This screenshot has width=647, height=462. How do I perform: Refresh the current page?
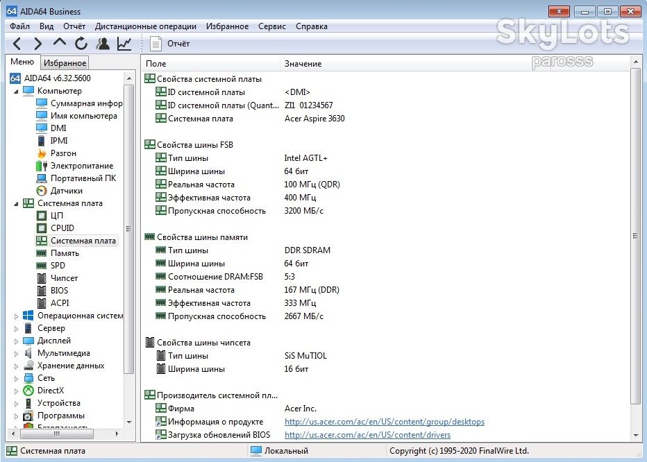pos(81,43)
